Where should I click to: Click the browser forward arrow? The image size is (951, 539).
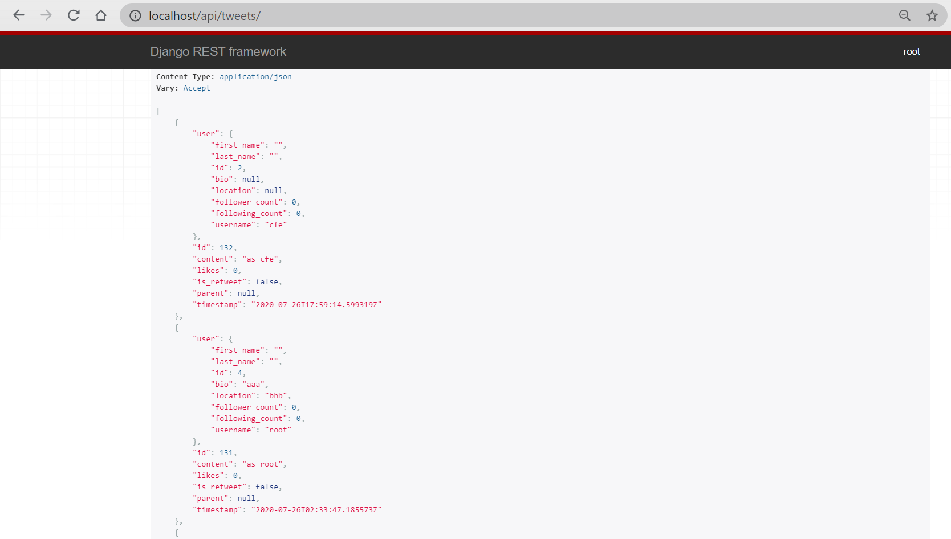click(x=46, y=15)
